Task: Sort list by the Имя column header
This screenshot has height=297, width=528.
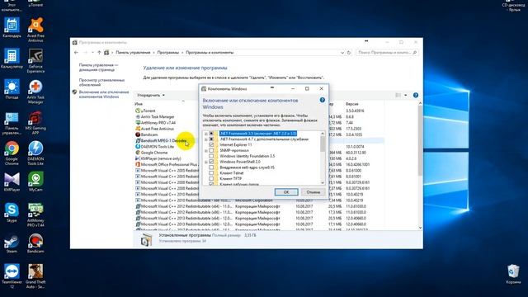Action: point(138,104)
